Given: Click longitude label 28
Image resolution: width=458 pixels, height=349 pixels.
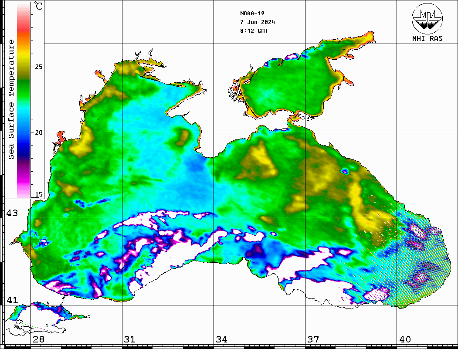Looking at the screenshot, I should click(38, 339).
